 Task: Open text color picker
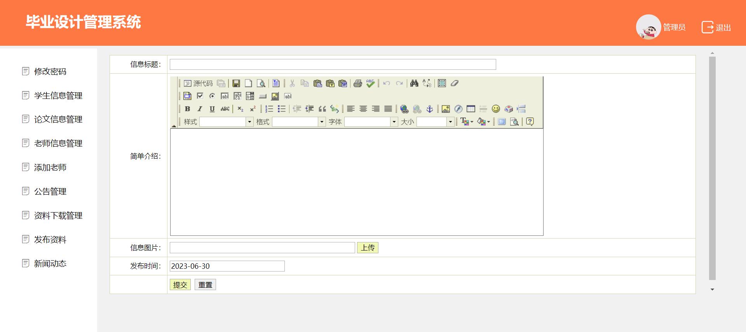point(467,122)
